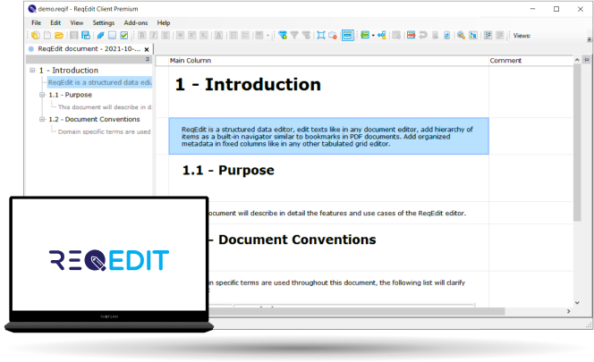This screenshot has height=362, width=594.
Task: Open the Add-ons menu
Action: [x=136, y=22]
